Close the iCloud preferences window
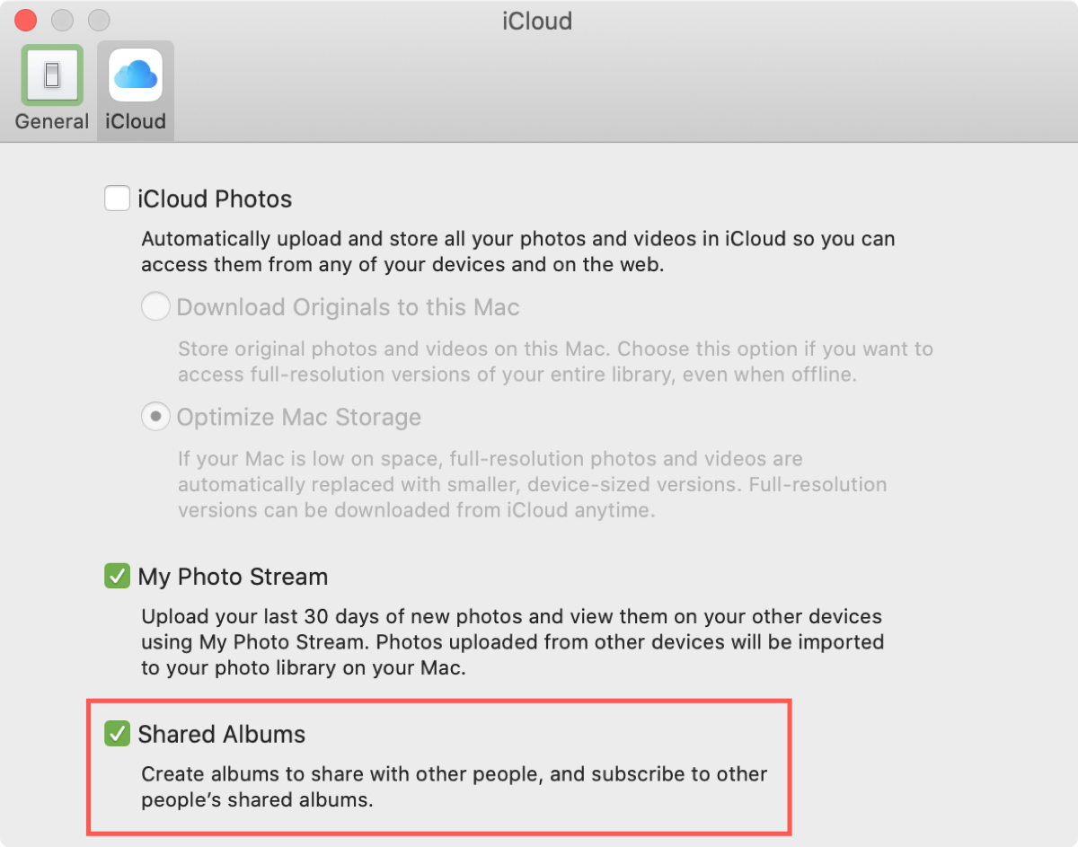 pyautogui.click(x=26, y=20)
